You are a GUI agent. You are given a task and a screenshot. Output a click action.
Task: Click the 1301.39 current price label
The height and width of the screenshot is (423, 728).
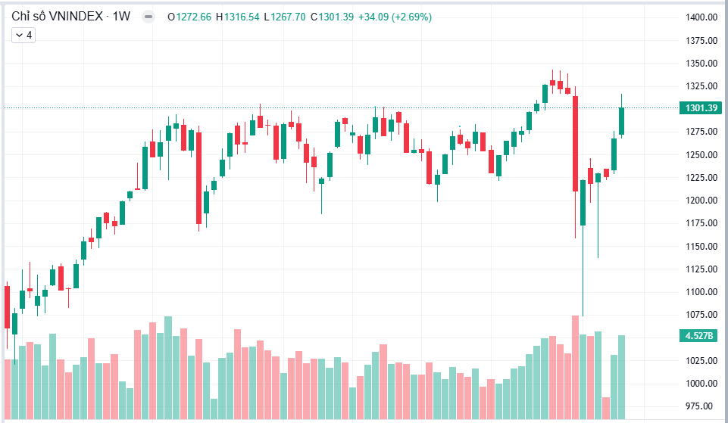pyautogui.click(x=701, y=108)
